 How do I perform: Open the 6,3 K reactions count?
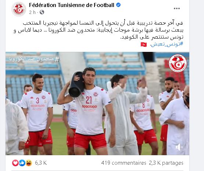coord(41,163)
